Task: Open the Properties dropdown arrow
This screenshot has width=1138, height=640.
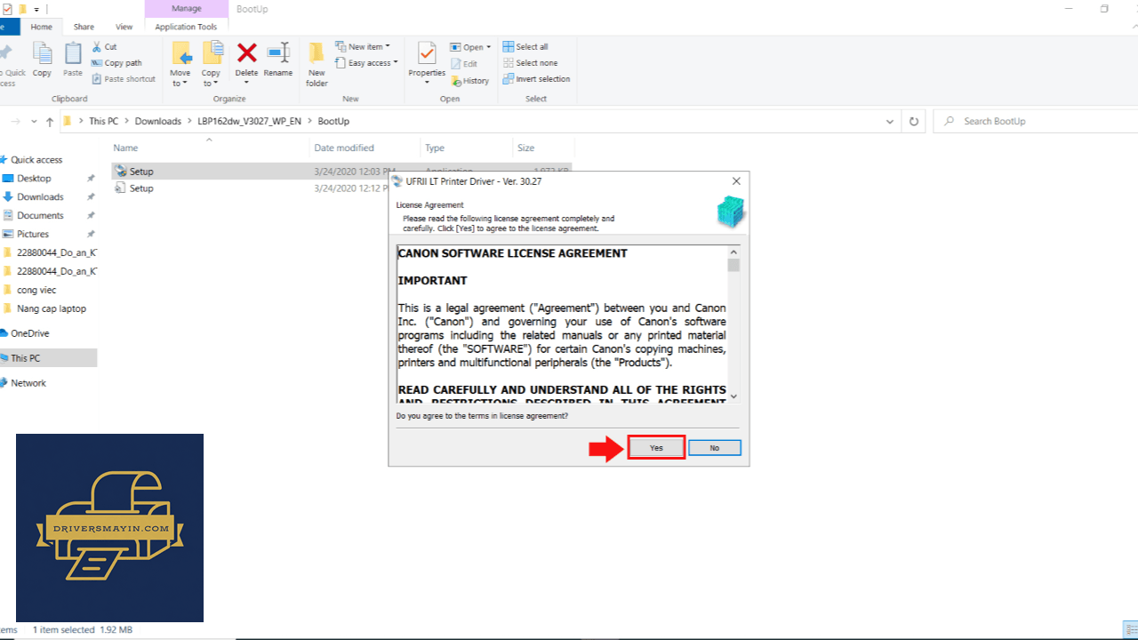Action: click(427, 83)
